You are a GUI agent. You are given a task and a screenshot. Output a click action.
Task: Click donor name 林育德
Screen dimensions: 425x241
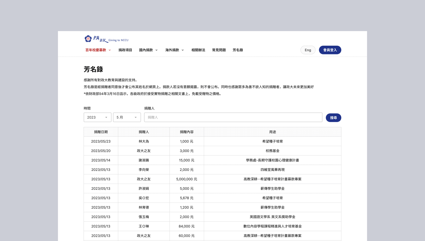144,207
